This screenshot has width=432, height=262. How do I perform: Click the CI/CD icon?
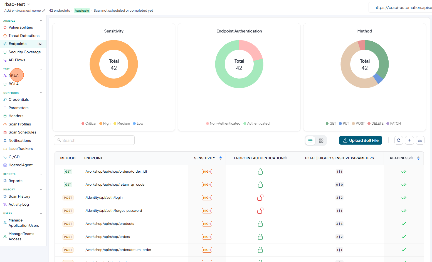pos(5,157)
